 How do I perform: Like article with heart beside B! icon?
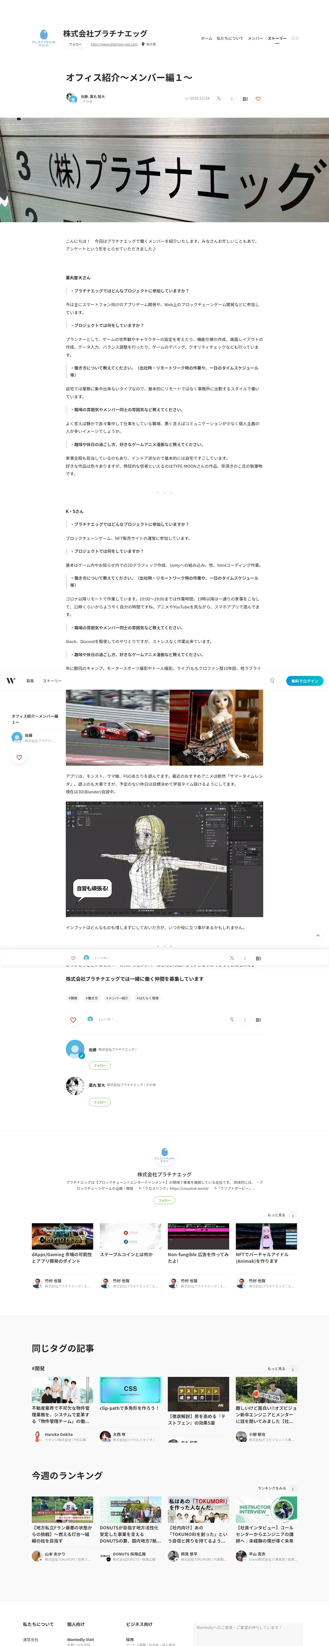click(258, 99)
